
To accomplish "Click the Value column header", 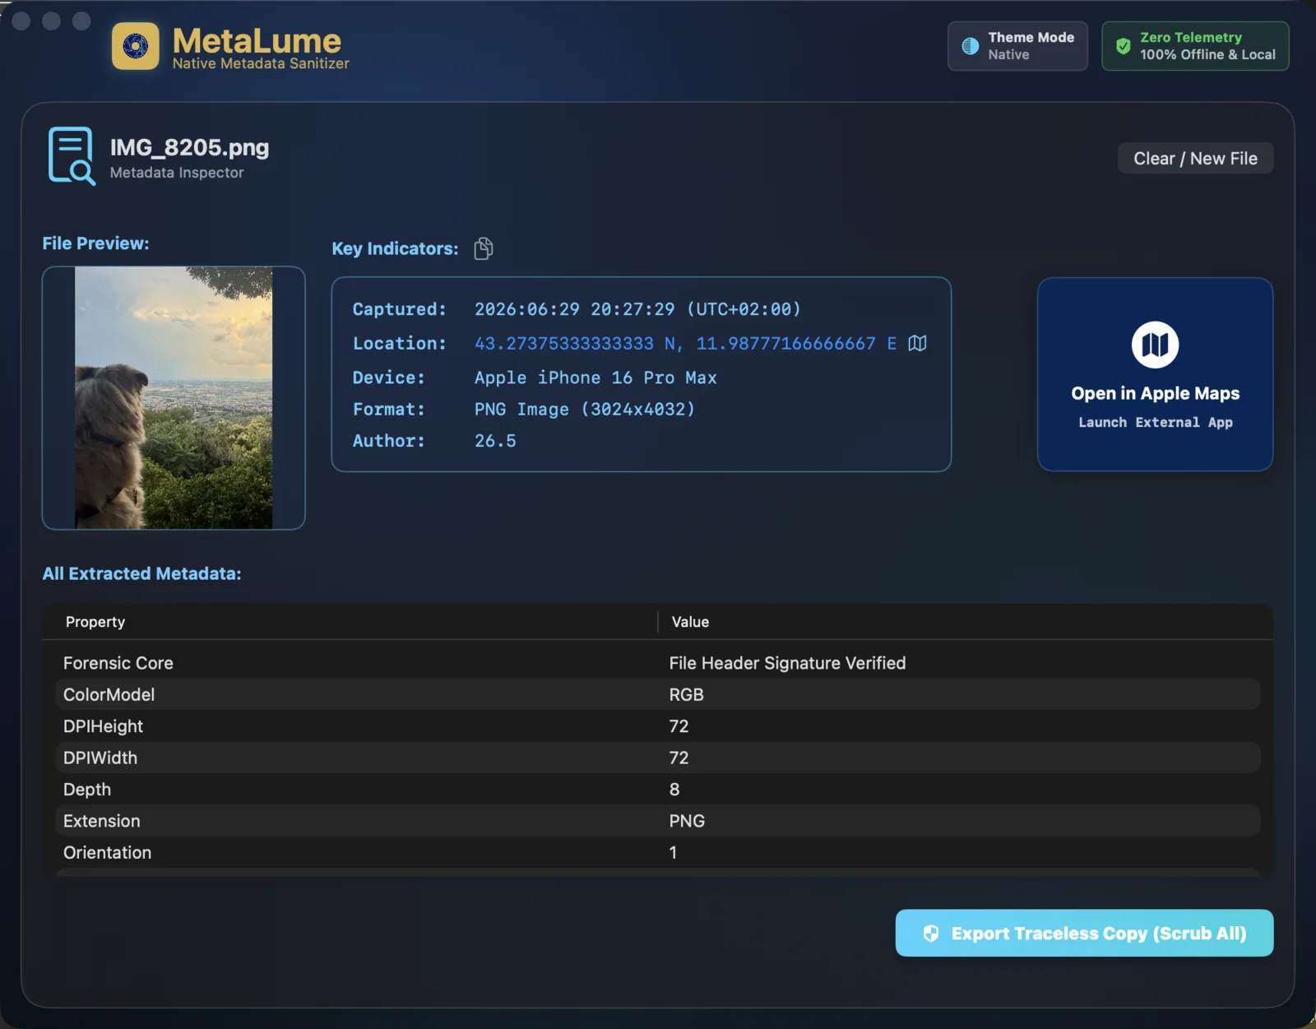I will coord(690,622).
